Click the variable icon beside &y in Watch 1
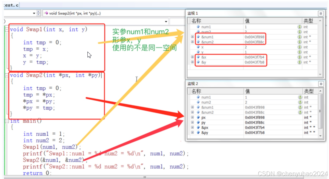329x179 pixels. click(198, 62)
